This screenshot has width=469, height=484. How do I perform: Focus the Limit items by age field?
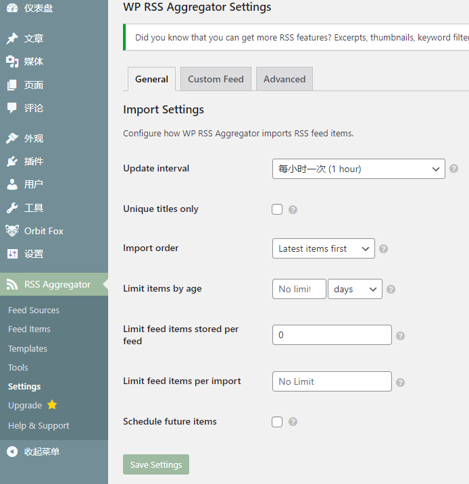299,289
